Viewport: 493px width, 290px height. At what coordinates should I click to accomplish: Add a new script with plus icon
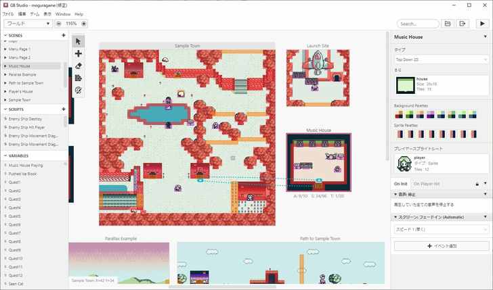(64, 109)
